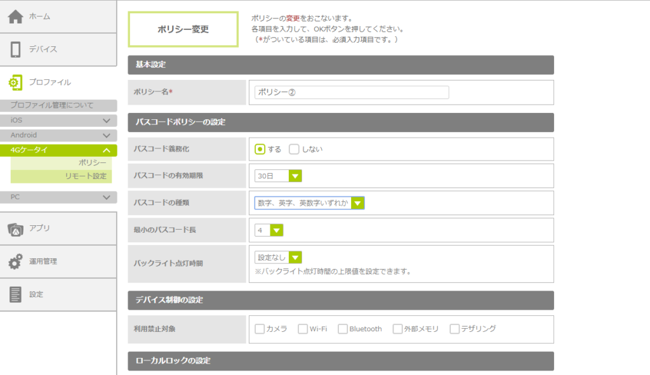Enable the Bluetooth restriction checkbox
The image size is (650, 375).
(x=343, y=329)
